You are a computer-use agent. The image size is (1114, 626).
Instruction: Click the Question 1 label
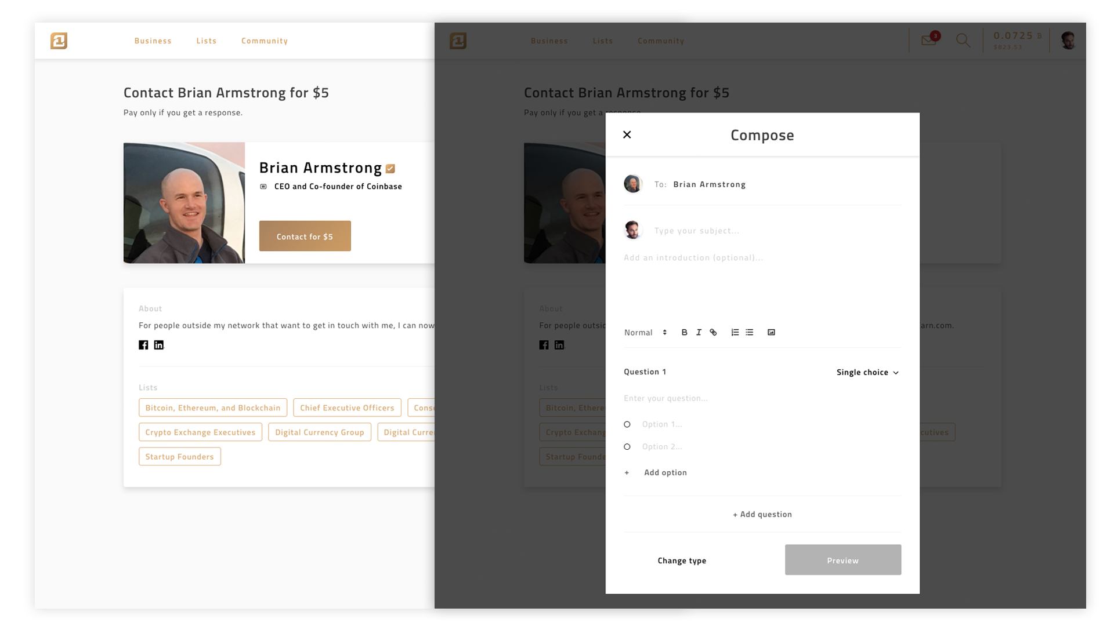coord(645,372)
